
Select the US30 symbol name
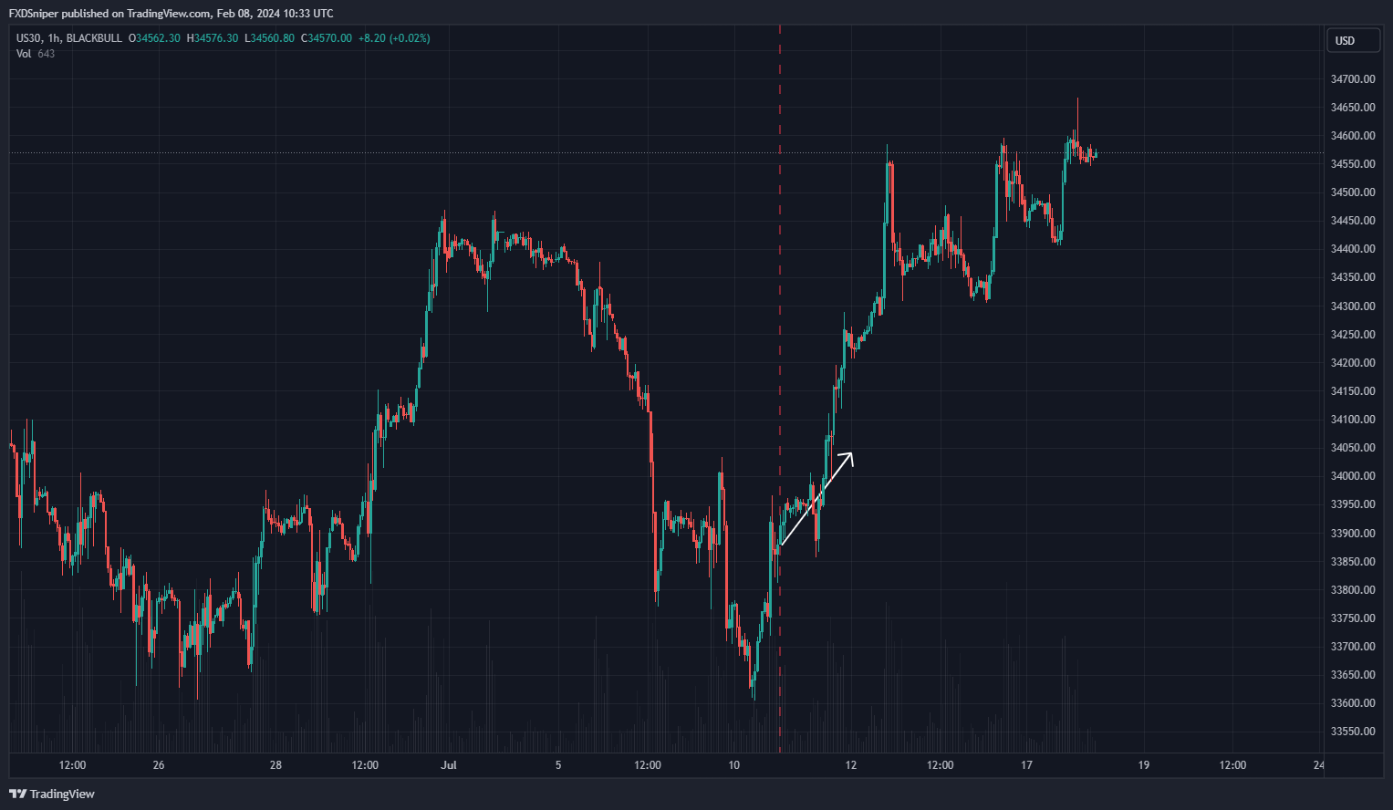pyautogui.click(x=29, y=38)
